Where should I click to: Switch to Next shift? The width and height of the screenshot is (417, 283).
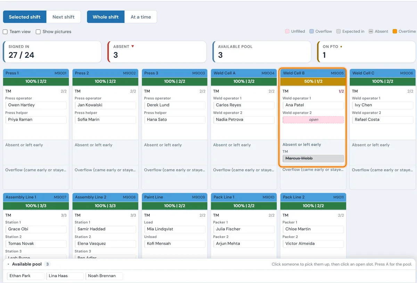[x=64, y=17]
